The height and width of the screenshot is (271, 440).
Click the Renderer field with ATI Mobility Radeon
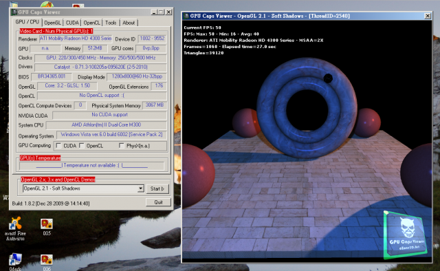(76, 39)
